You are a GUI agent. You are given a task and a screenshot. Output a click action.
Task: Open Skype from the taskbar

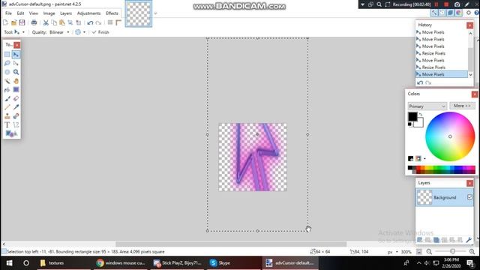click(x=220, y=262)
